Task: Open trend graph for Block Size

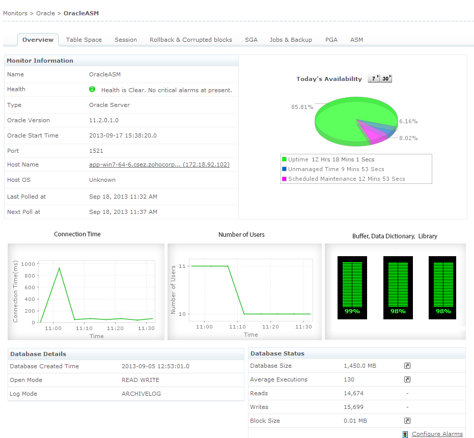Action: click(x=407, y=421)
